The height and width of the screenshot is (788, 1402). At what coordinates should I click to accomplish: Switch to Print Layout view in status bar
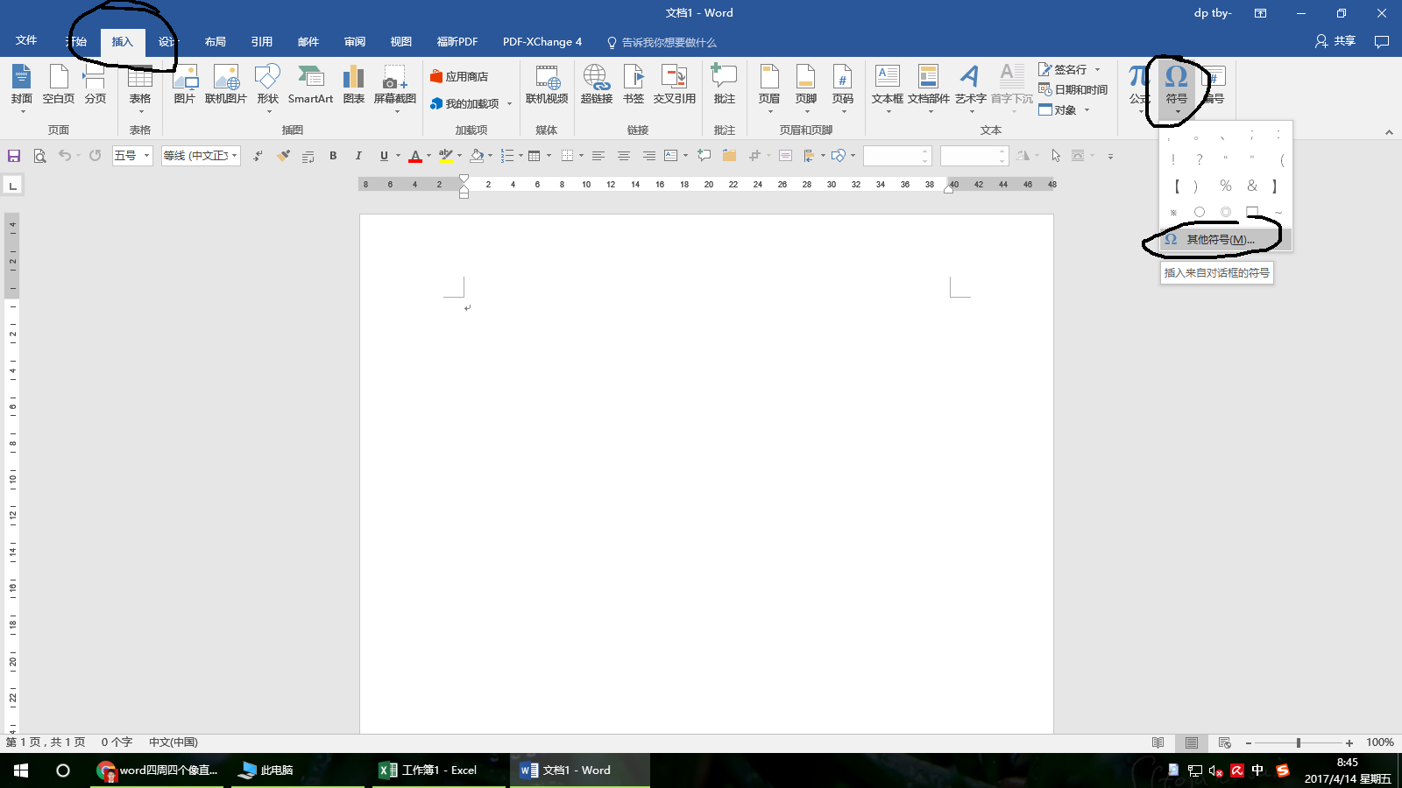pos(1192,742)
